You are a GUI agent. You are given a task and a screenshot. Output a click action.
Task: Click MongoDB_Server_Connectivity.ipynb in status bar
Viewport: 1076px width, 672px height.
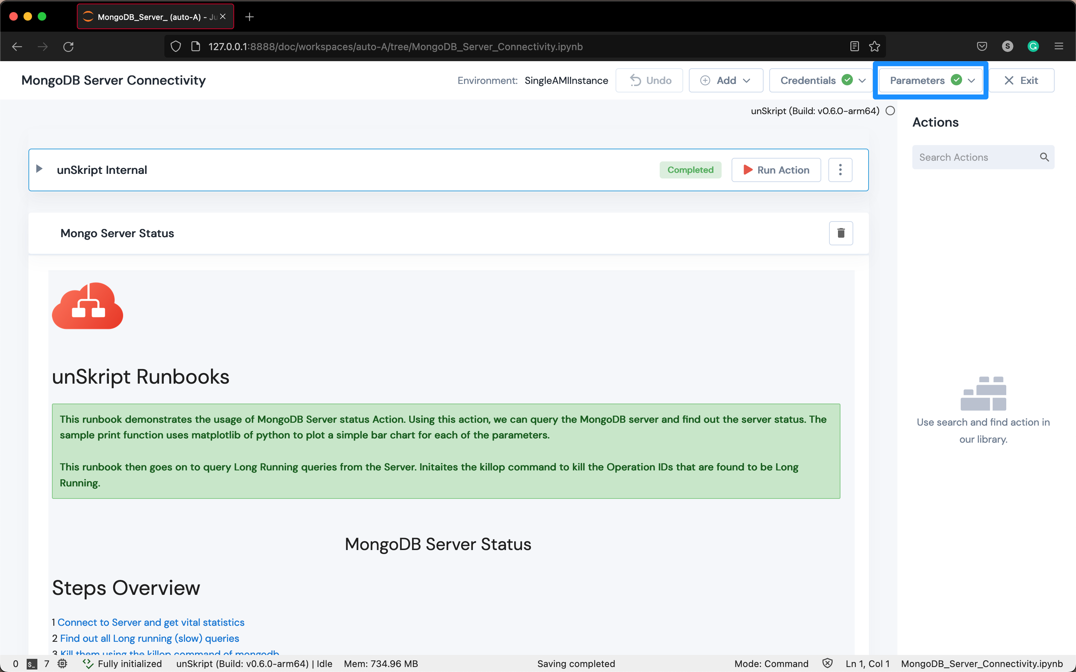[x=982, y=663]
